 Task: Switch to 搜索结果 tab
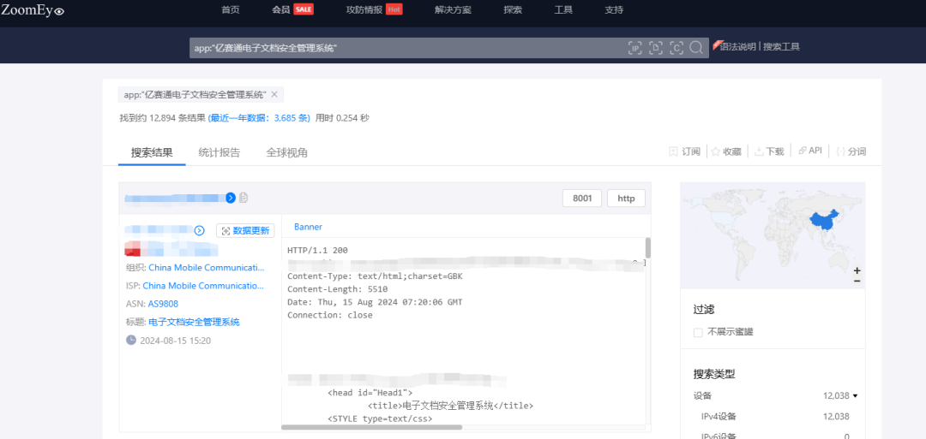[152, 152]
